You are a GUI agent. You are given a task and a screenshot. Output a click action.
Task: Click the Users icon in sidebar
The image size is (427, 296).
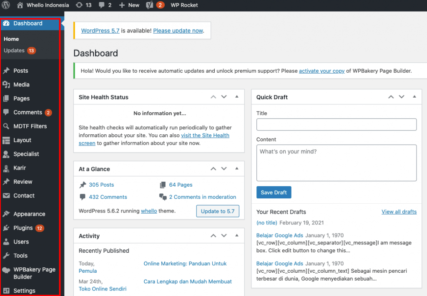[6, 242]
